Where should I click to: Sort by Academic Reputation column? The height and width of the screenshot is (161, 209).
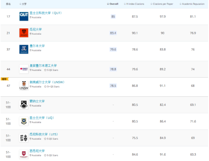(192, 4)
